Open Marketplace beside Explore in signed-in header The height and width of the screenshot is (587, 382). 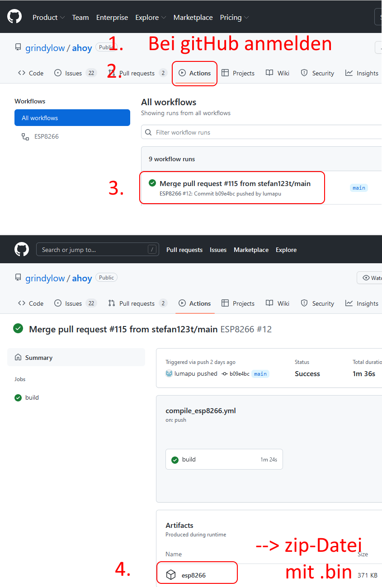tap(251, 250)
